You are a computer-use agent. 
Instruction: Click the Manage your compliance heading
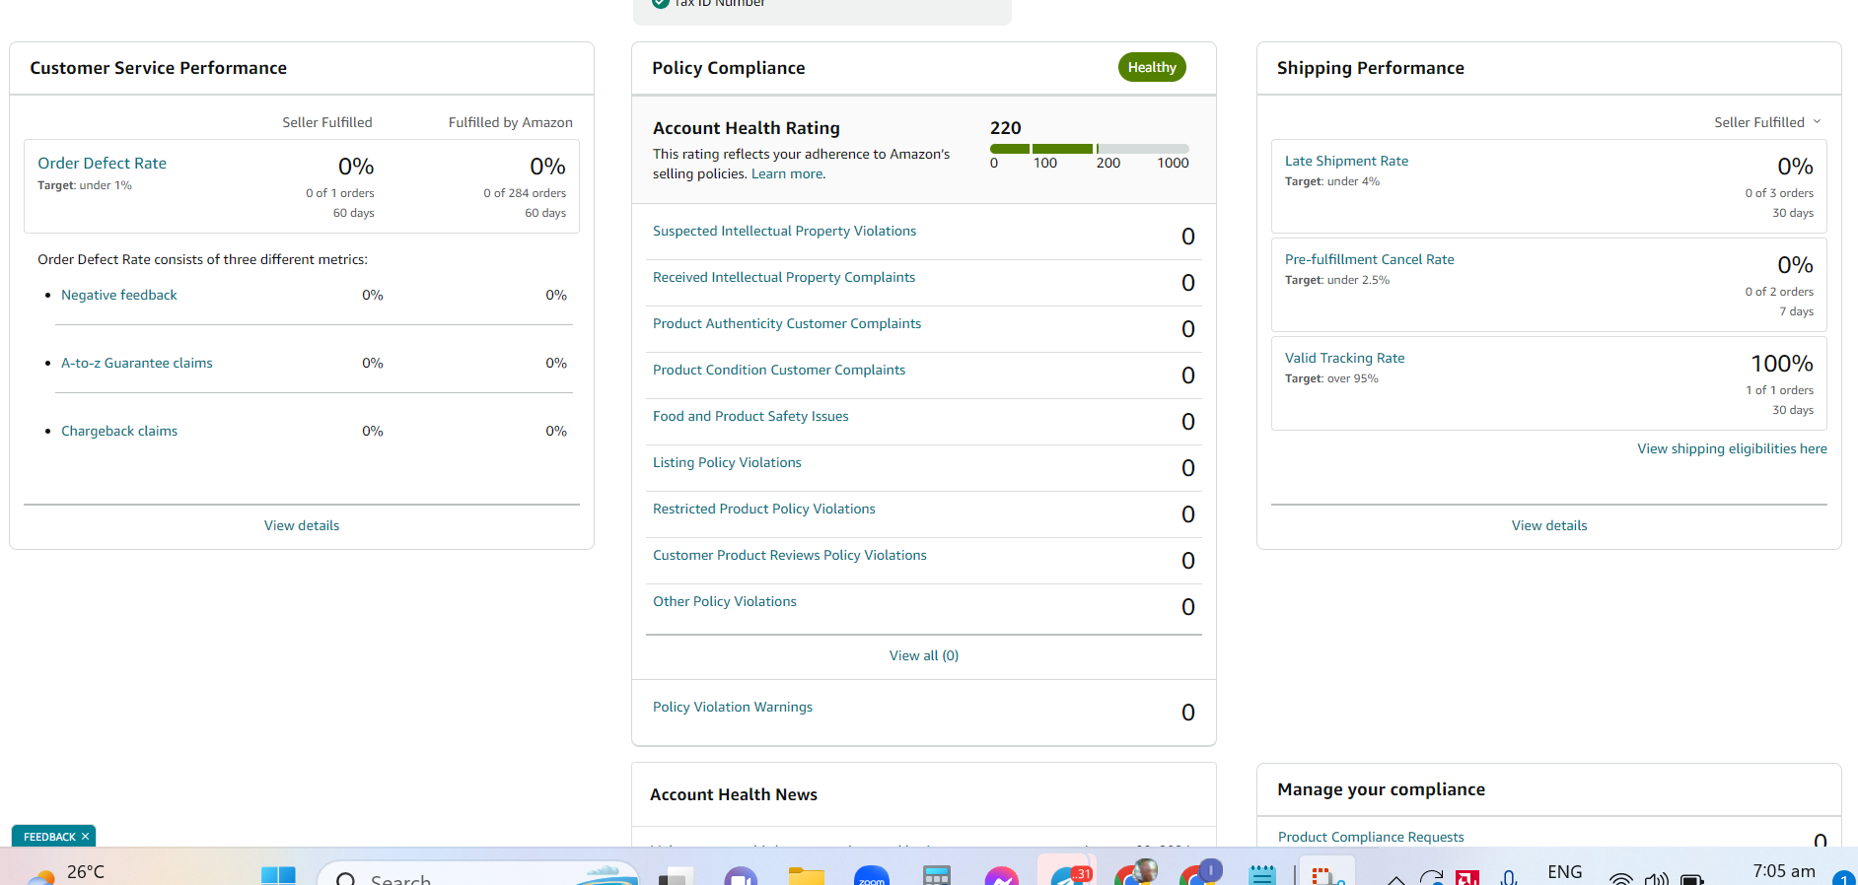click(1381, 789)
